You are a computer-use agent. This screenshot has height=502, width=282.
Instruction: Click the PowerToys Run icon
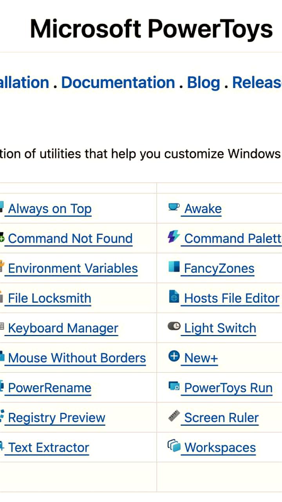coord(174,386)
